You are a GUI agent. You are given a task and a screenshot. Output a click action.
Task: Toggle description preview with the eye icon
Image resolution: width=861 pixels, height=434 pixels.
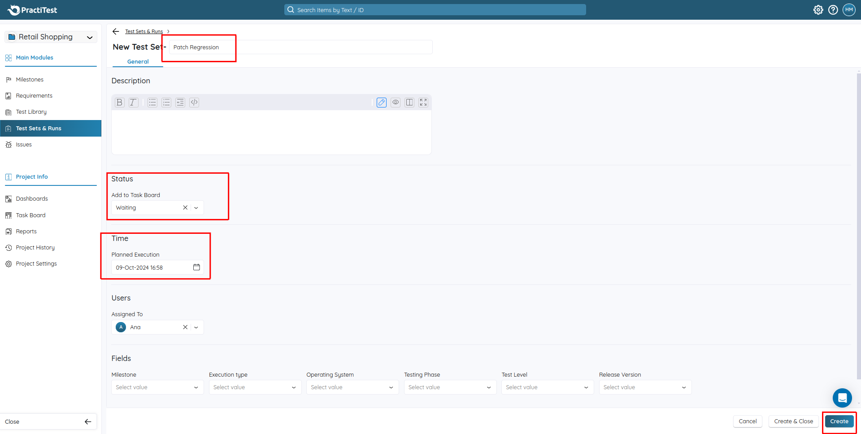pyautogui.click(x=395, y=103)
